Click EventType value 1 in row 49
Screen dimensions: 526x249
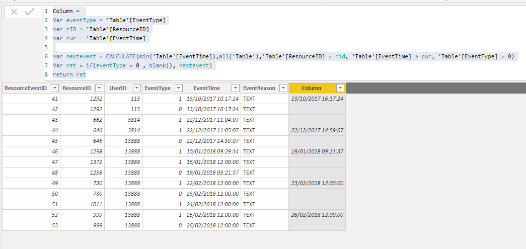(x=163, y=183)
